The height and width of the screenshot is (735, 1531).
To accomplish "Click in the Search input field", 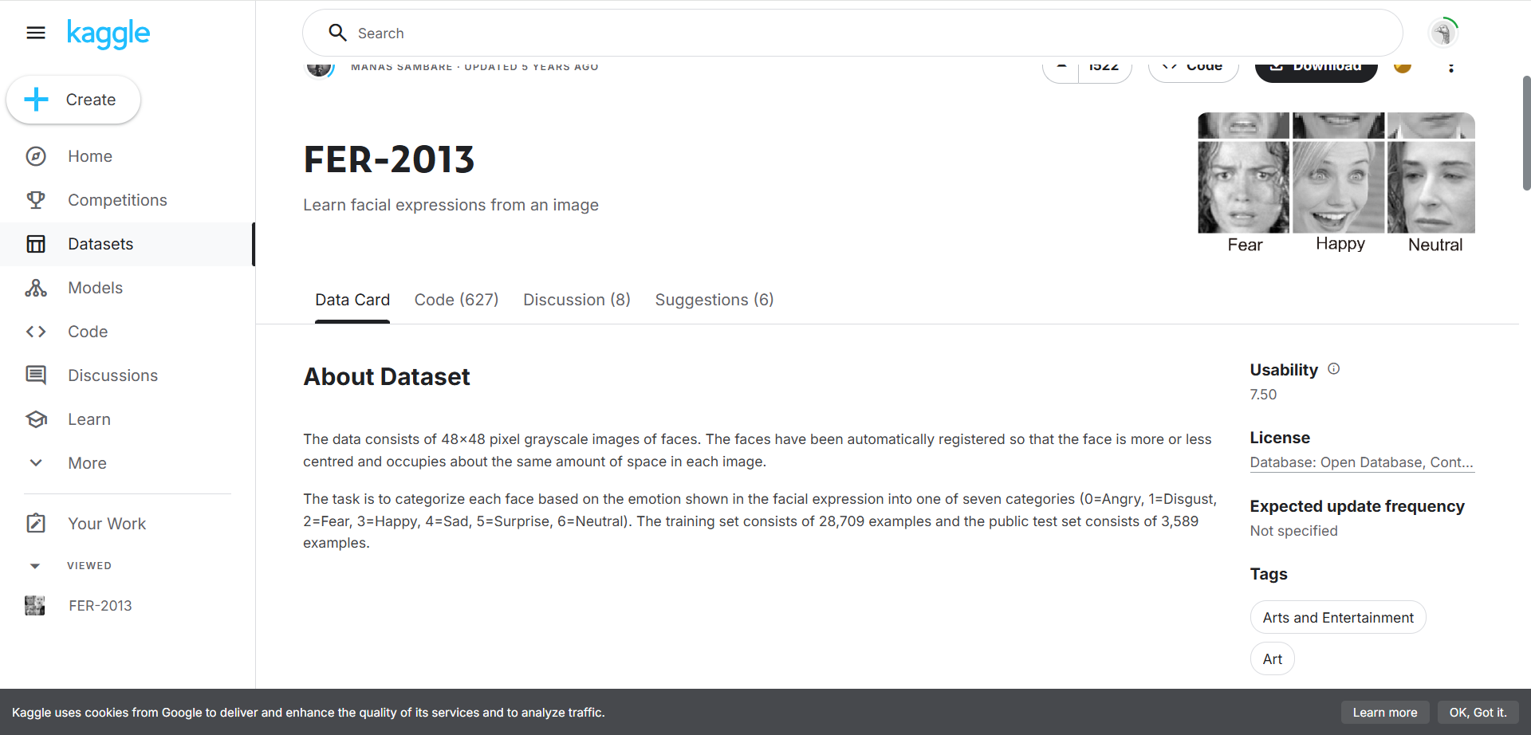I will coord(852,33).
